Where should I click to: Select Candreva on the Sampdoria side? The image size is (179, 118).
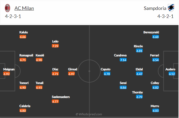point(120,55)
